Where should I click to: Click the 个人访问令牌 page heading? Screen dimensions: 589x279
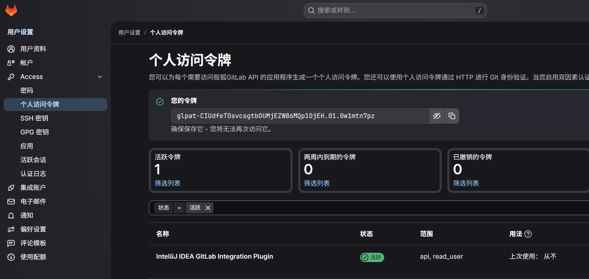coord(190,60)
